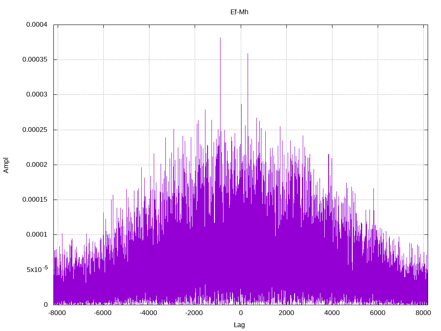Viewport: 441px width, 331px height.
Task: Click the x-axis value -6000
Action: coord(102,313)
